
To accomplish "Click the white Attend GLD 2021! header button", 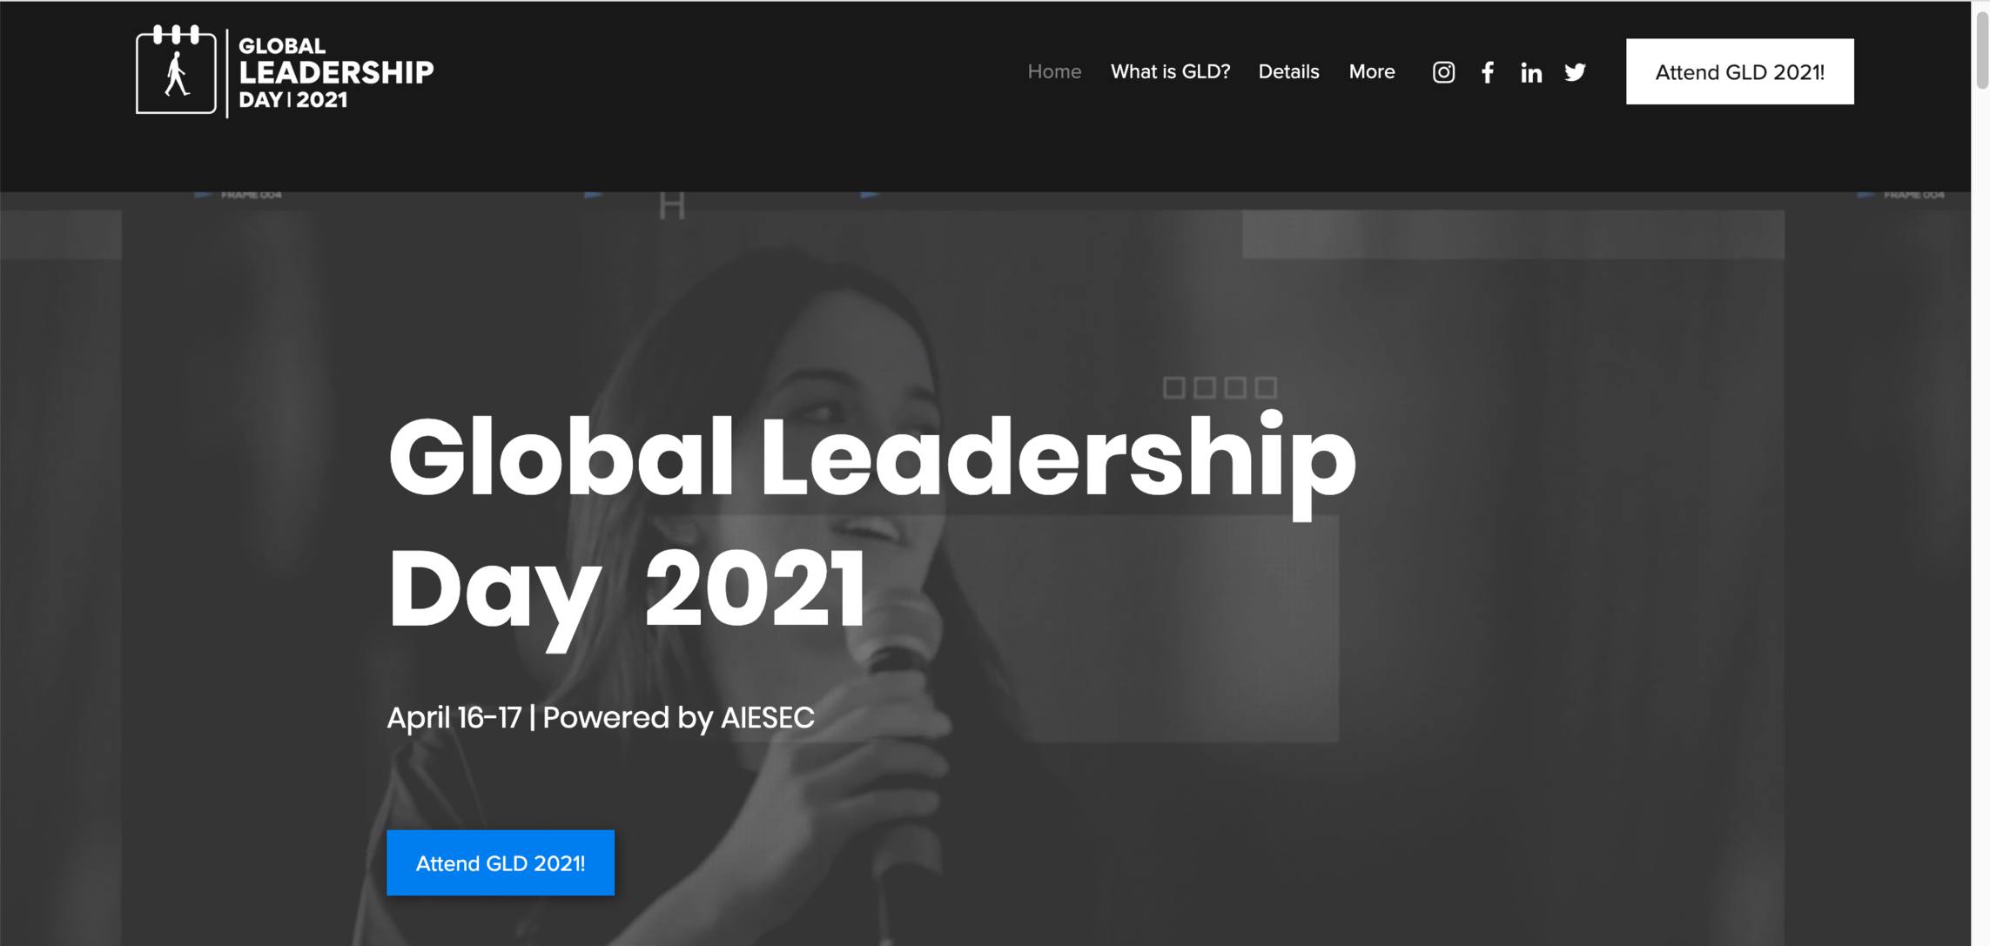I will click(x=1739, y=71).
